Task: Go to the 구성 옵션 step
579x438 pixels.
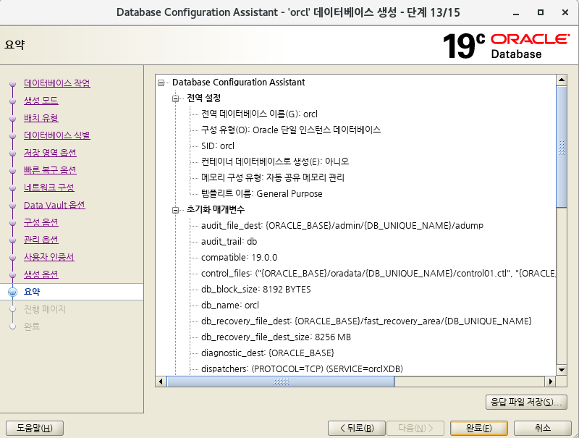Action: pyautogui.click(x=41, y=222)
